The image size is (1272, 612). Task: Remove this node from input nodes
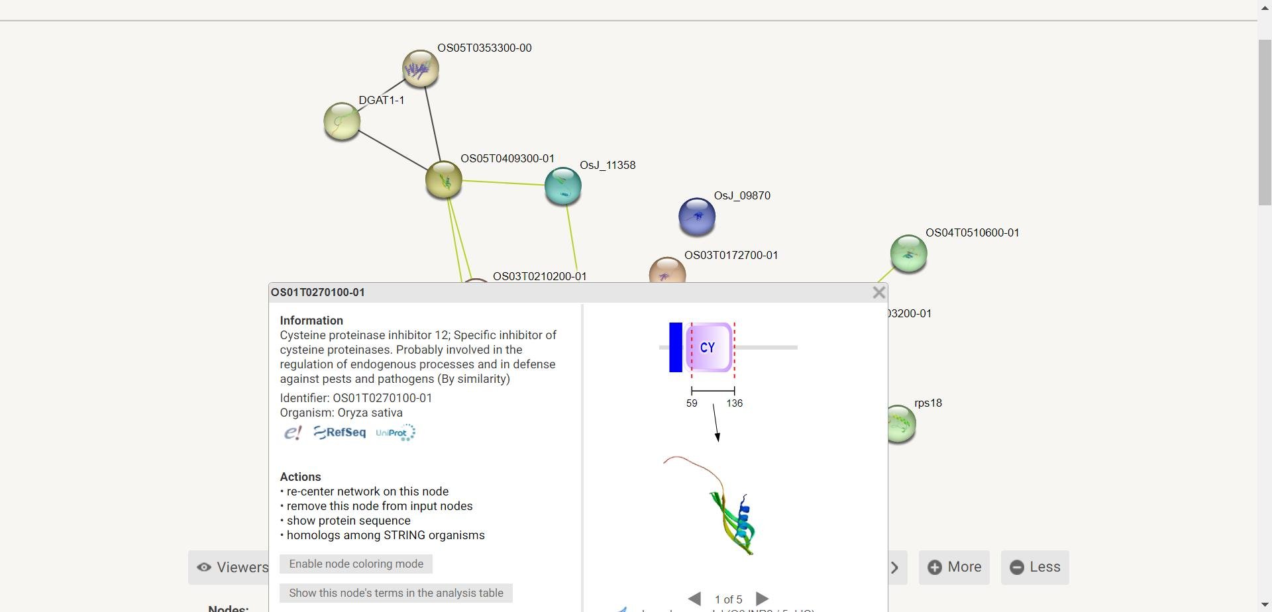[380, 506]
